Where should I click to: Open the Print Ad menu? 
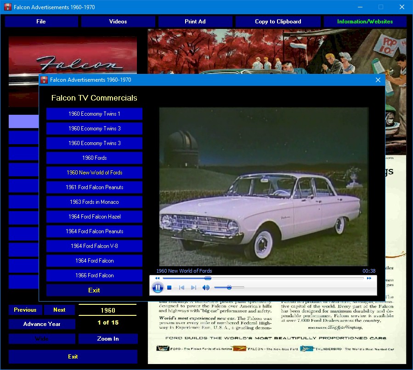(x=195, y=22)
